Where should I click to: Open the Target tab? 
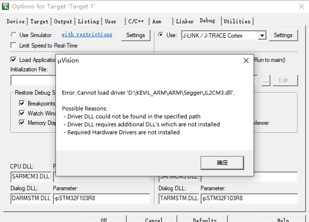(x=39, y=21)
